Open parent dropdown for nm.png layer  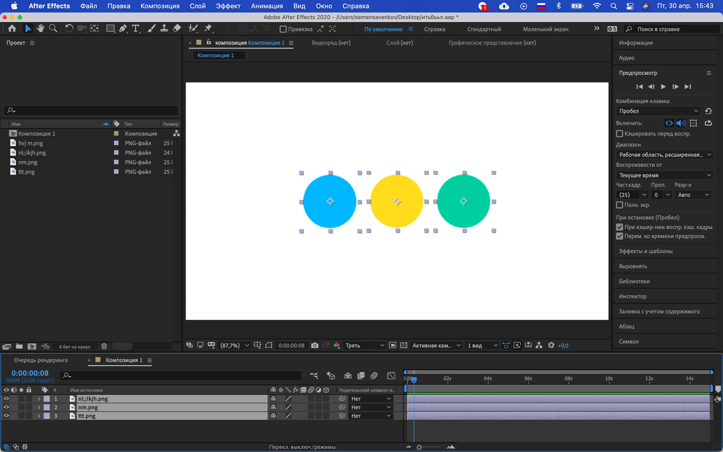[x=371, y=407]
